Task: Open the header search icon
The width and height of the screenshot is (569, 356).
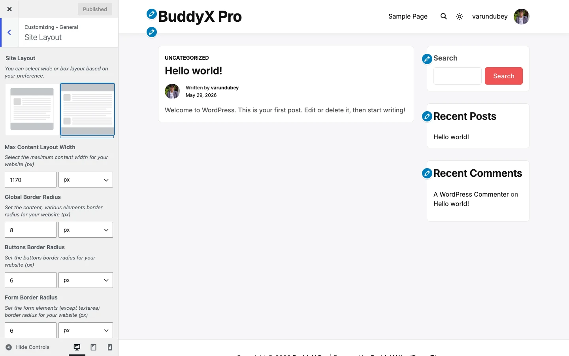Action: [444, 16]
